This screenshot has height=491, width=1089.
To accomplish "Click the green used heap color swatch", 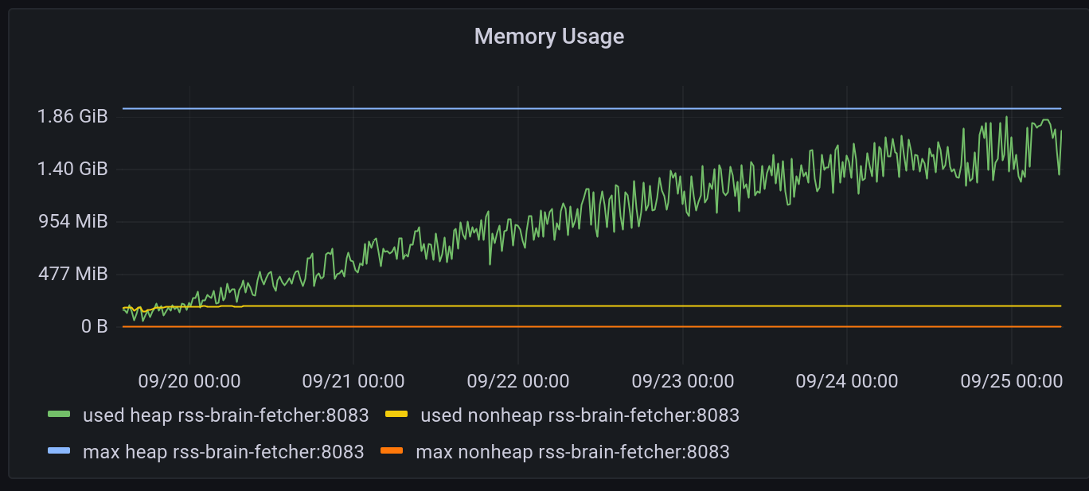I will click(x=60, y=415).
